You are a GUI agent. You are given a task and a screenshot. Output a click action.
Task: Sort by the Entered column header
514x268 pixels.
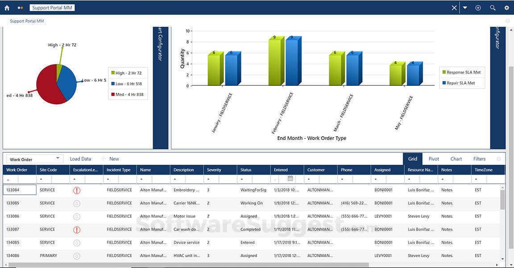pos(287,170)
